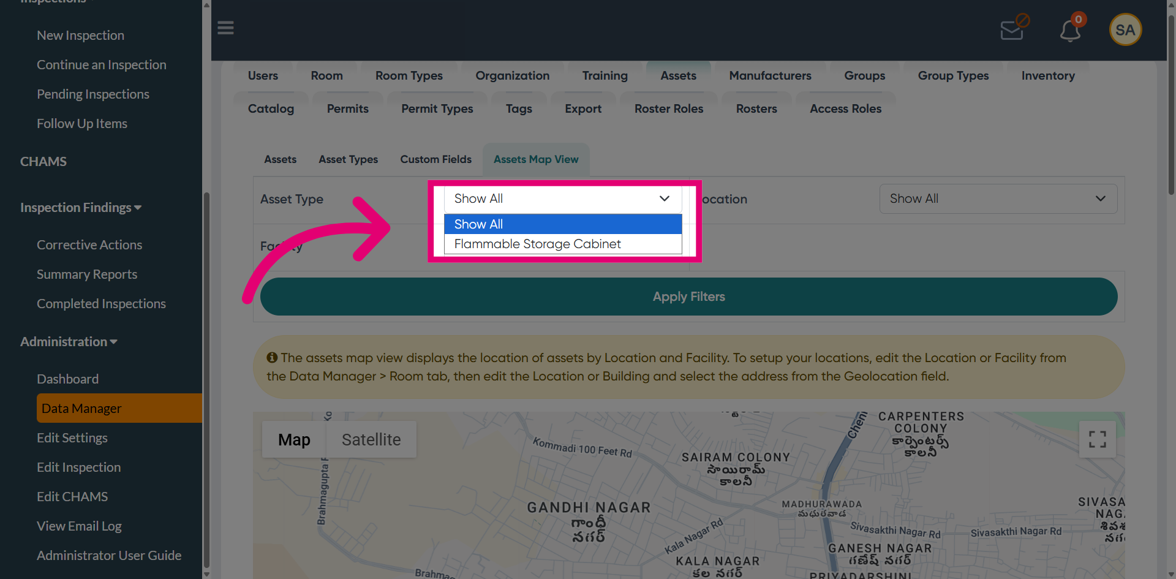Open the Rosters tab
Viewport: 1176px width, 579px height.
756,108
